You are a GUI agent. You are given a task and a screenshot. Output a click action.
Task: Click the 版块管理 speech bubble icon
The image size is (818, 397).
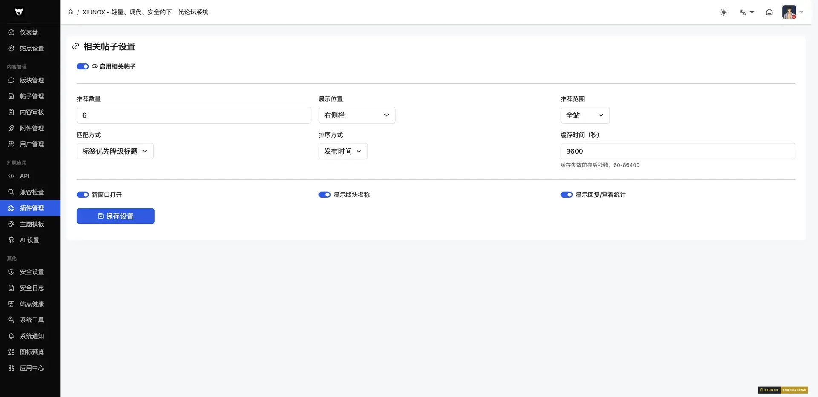pos(12,80)
